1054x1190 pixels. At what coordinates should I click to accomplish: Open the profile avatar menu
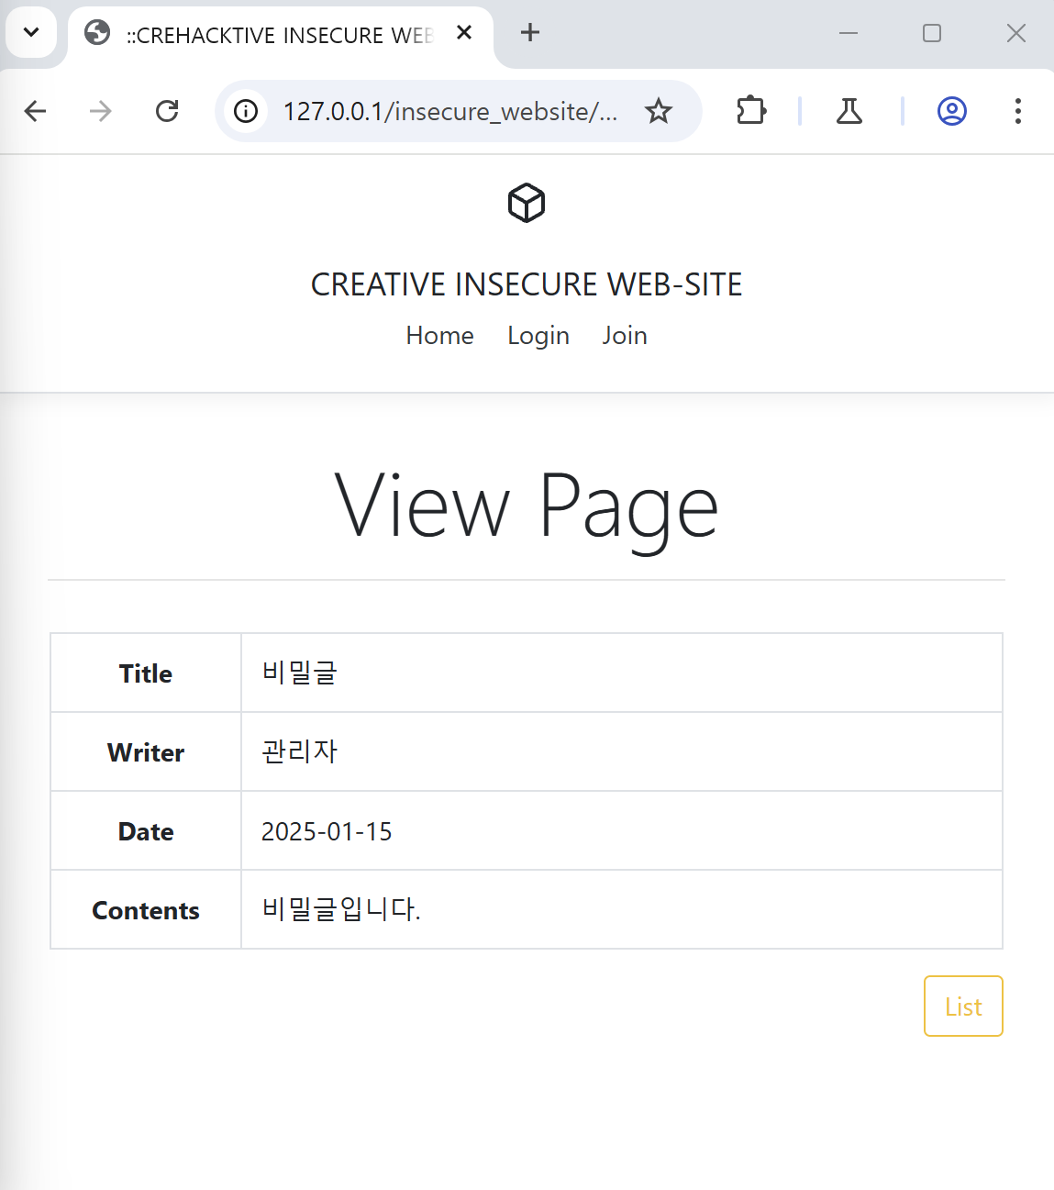tap(952, 111)
